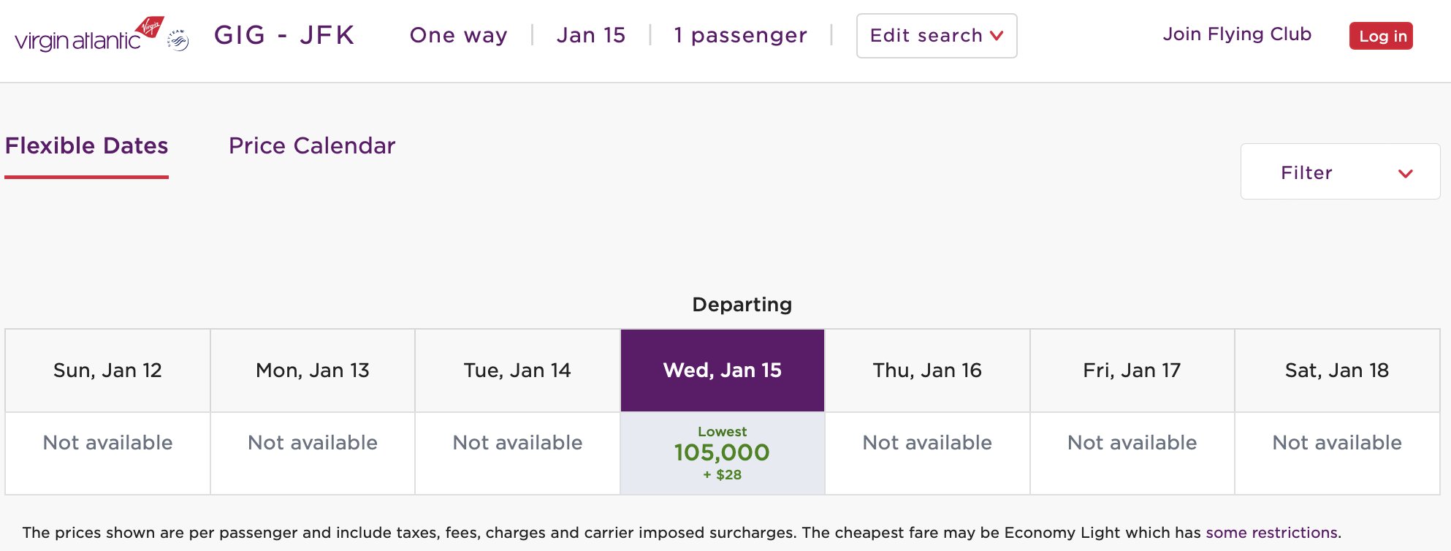Open the Join Flying Club link
This screenshot has height=551, width=1451.
coord(1237,34)
